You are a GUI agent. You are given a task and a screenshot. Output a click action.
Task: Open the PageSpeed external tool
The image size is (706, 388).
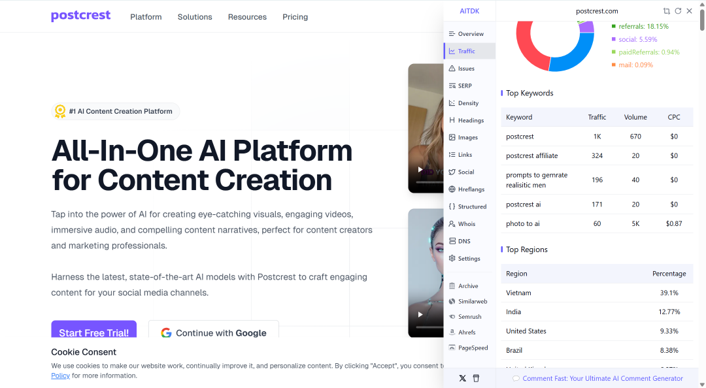[469, 348]
